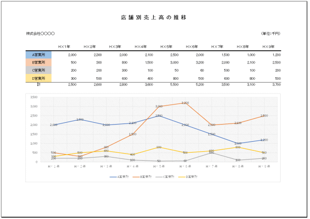Viewport: 310px width, 219px height.
Task: Click the A営業所 data point labeled 2,300
Action: [80, 119]
